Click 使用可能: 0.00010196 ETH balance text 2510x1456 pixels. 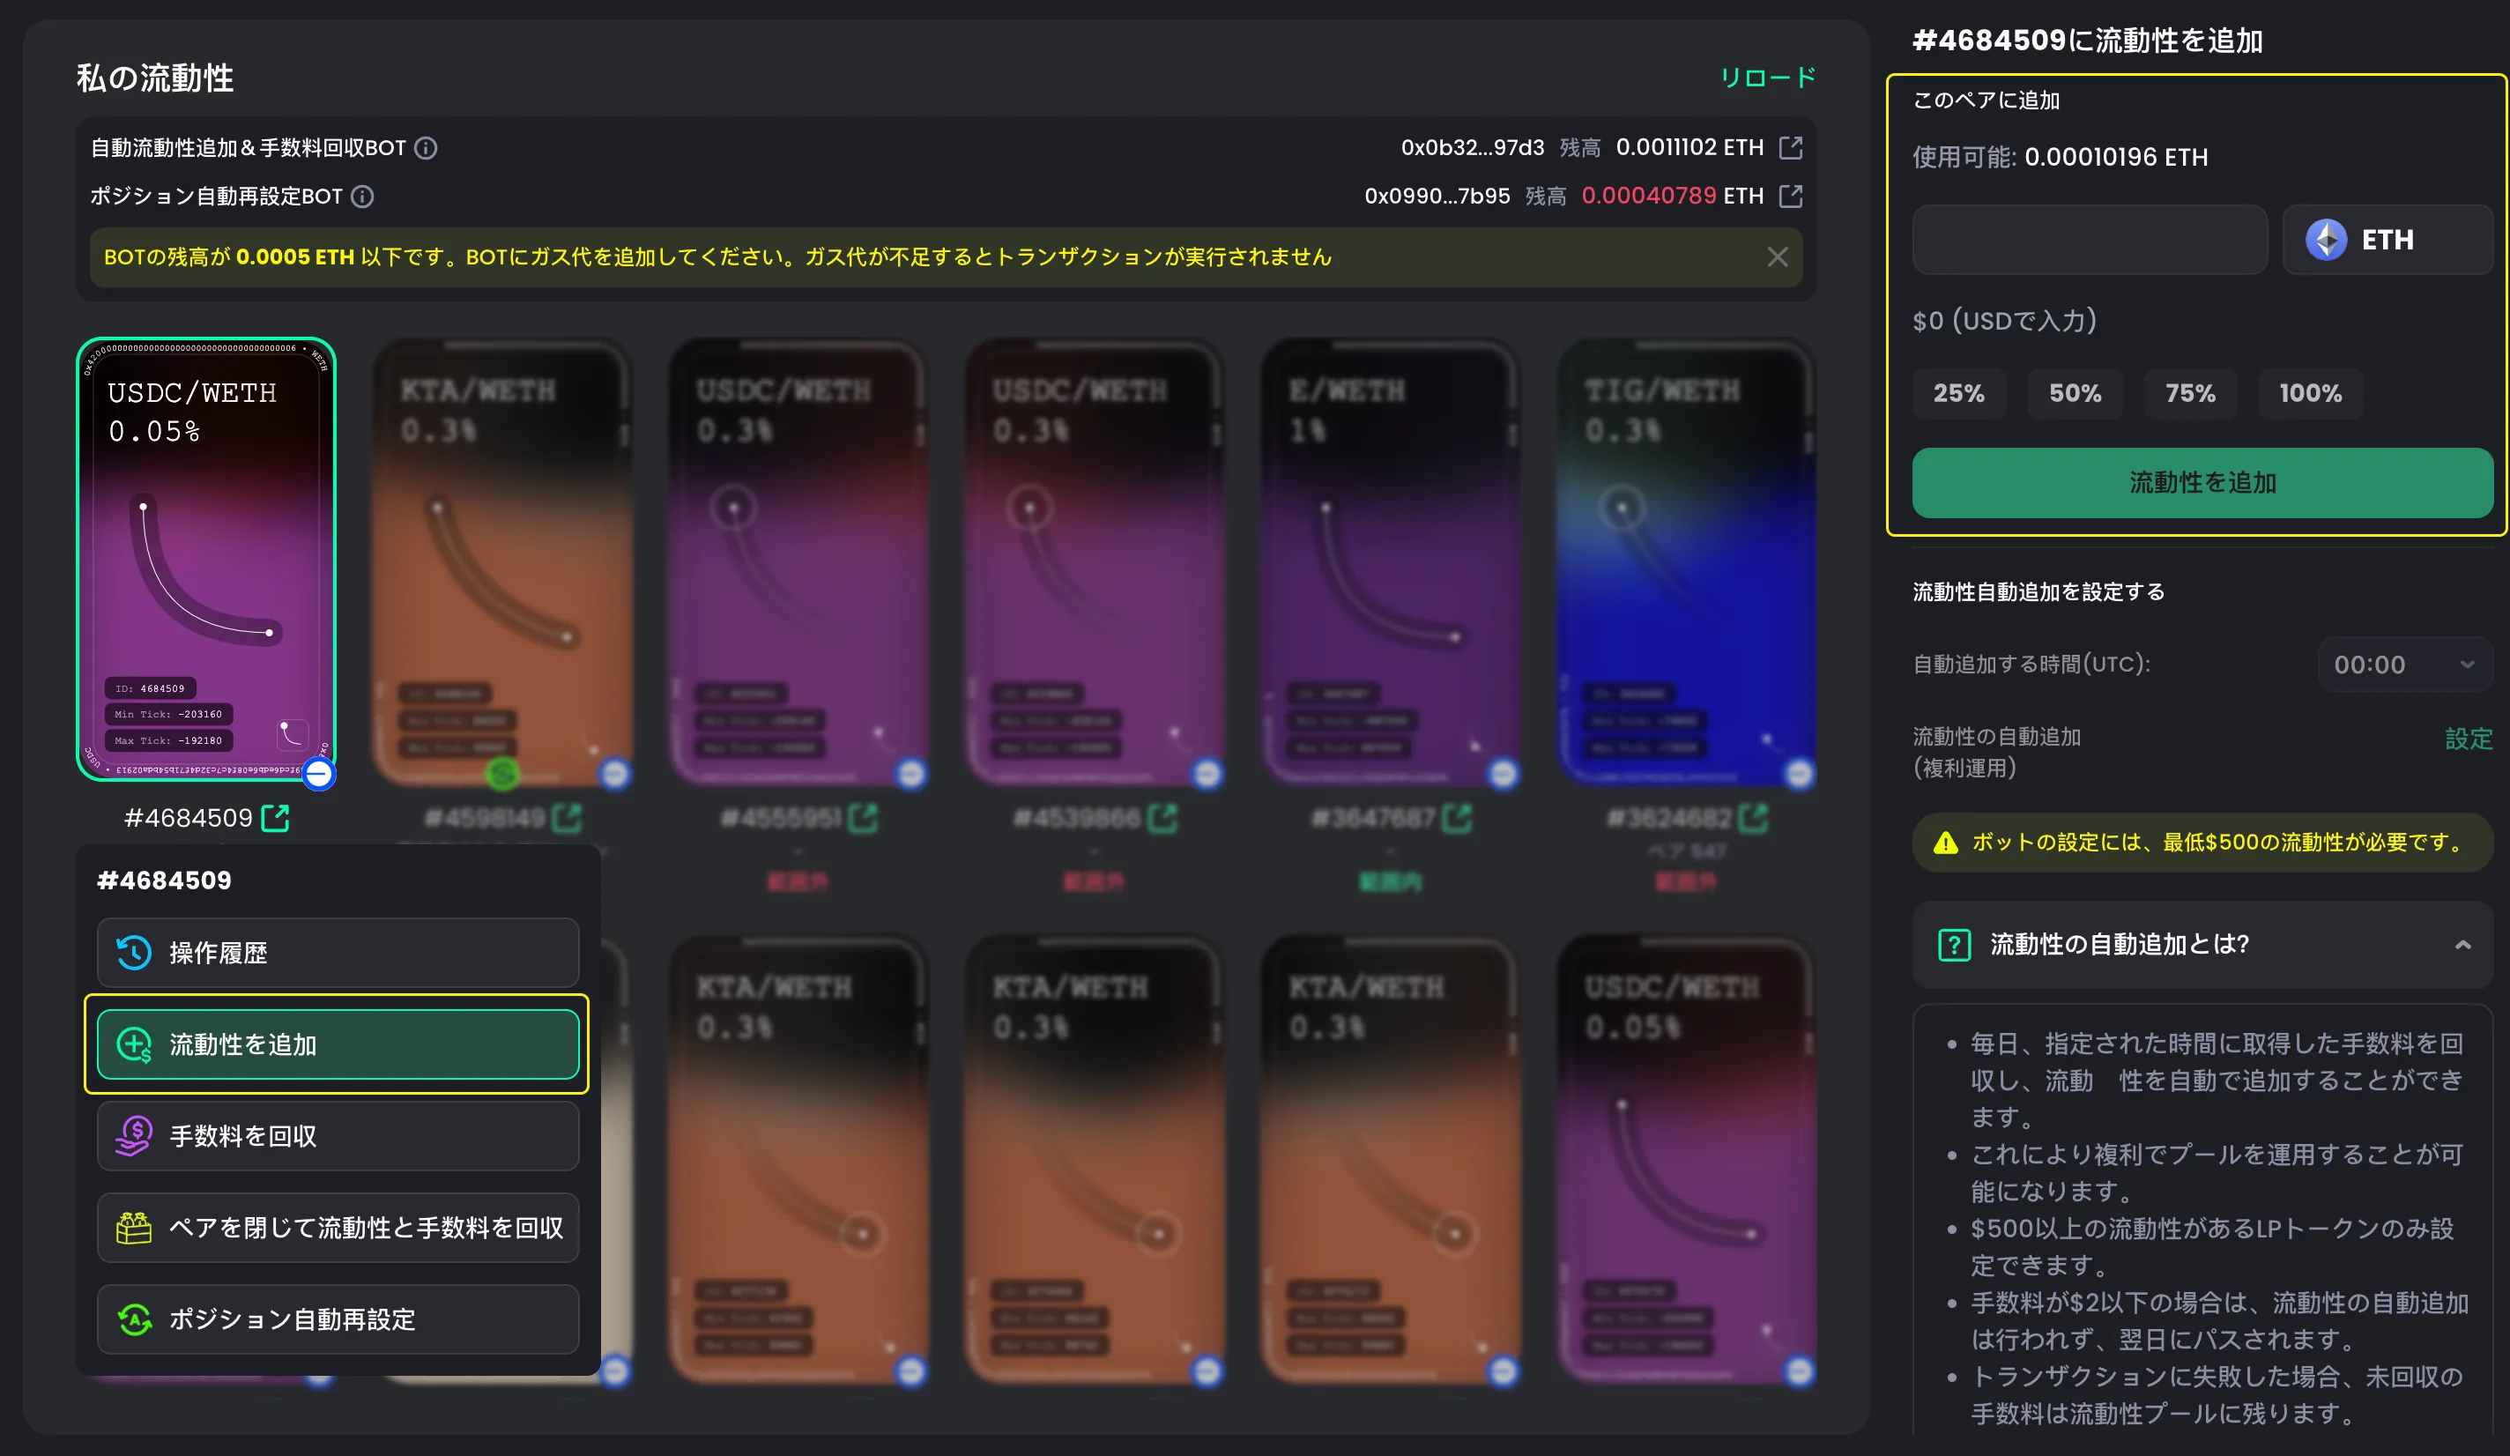click(x=2060, y=158)
